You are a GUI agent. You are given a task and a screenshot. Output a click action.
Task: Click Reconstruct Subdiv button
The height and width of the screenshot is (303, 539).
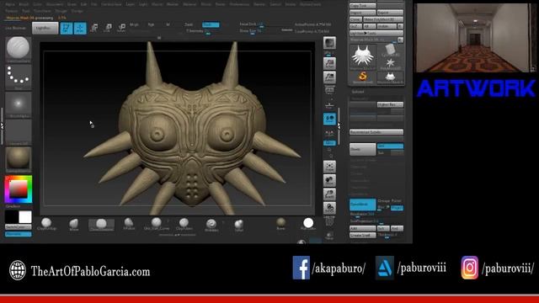pos(376,132)
